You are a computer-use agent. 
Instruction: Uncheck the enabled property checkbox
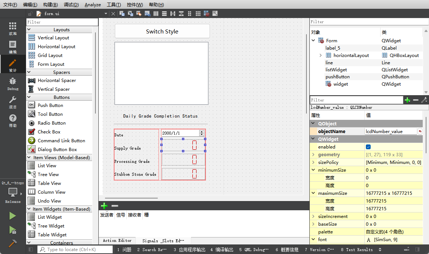click(x=368, y=147)
